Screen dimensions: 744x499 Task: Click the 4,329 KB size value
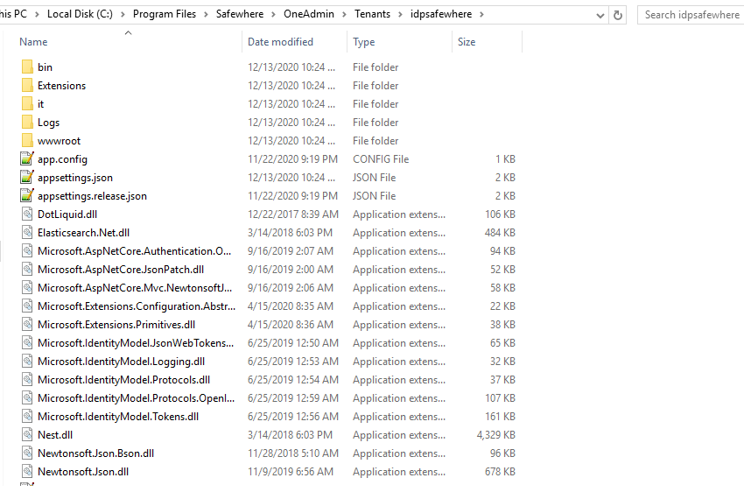point(495,435)
